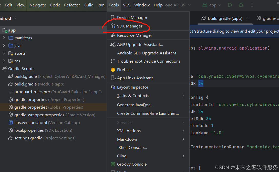Image resolution: width=279 pixels, height=172 pixels.
Task: Open settings.gradle Project Settings file
Action: click(42, 138)
